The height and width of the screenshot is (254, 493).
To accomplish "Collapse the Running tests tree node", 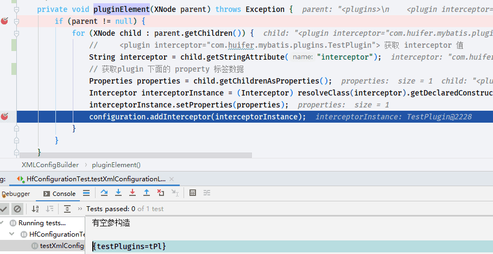I will [x=2, y=223].
